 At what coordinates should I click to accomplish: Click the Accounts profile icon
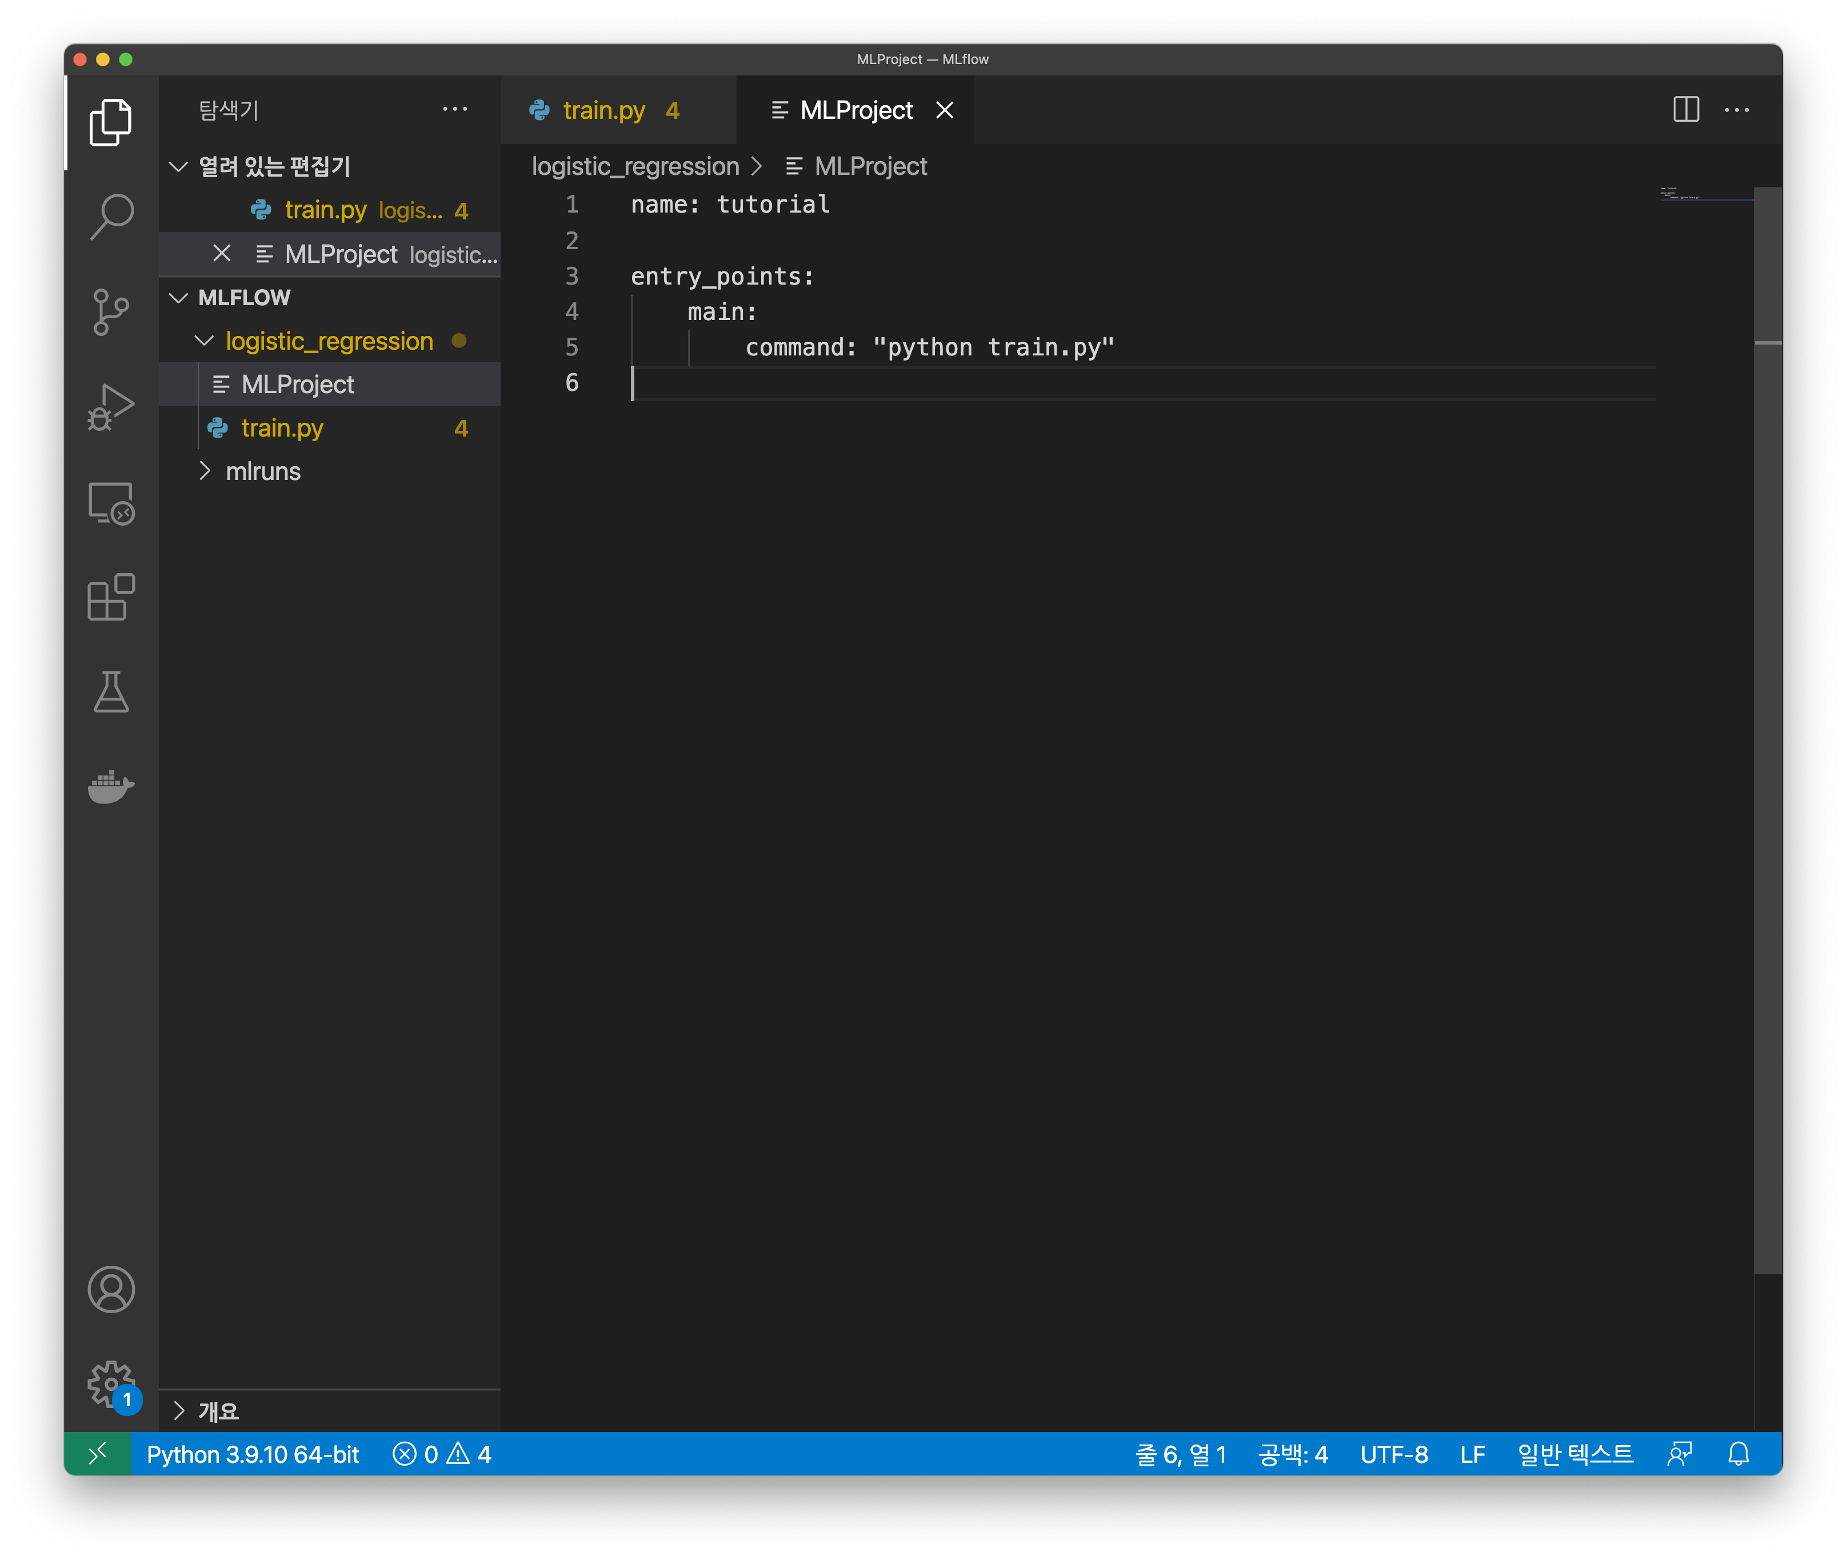pos(111,1289)
